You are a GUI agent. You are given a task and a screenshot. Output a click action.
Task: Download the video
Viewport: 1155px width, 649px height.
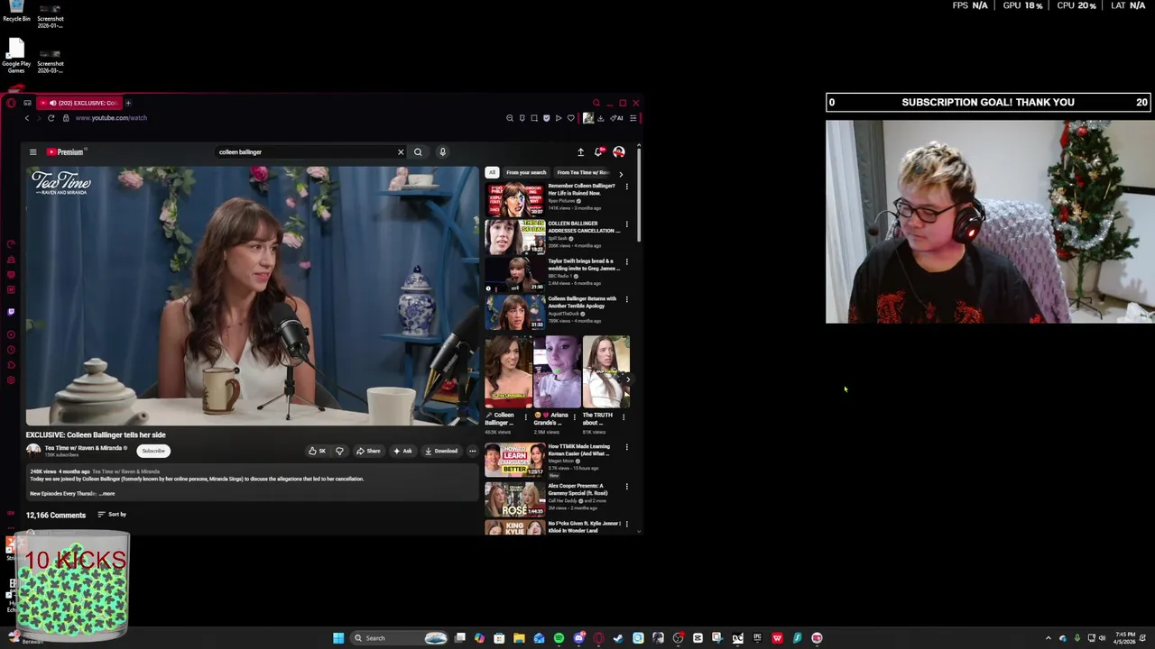point(441,451)
